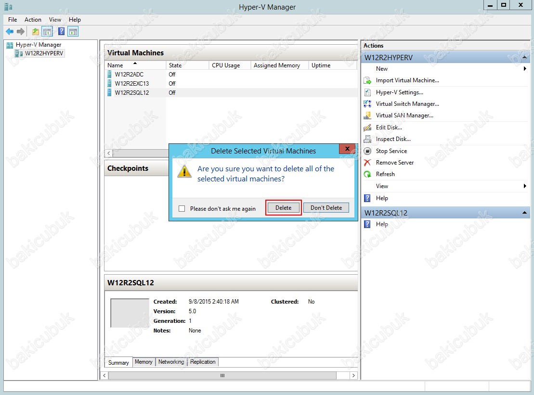
Task: Click the Virtual SAN Manager... action link
Action: (404, 115)
